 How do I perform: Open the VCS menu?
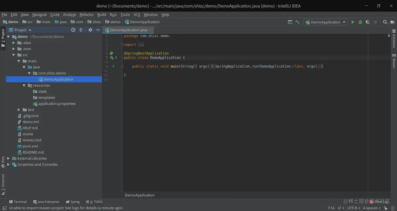[137, 14]
